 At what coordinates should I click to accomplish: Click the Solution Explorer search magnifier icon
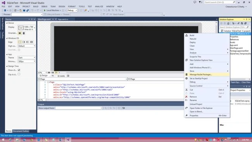[247, 27]
